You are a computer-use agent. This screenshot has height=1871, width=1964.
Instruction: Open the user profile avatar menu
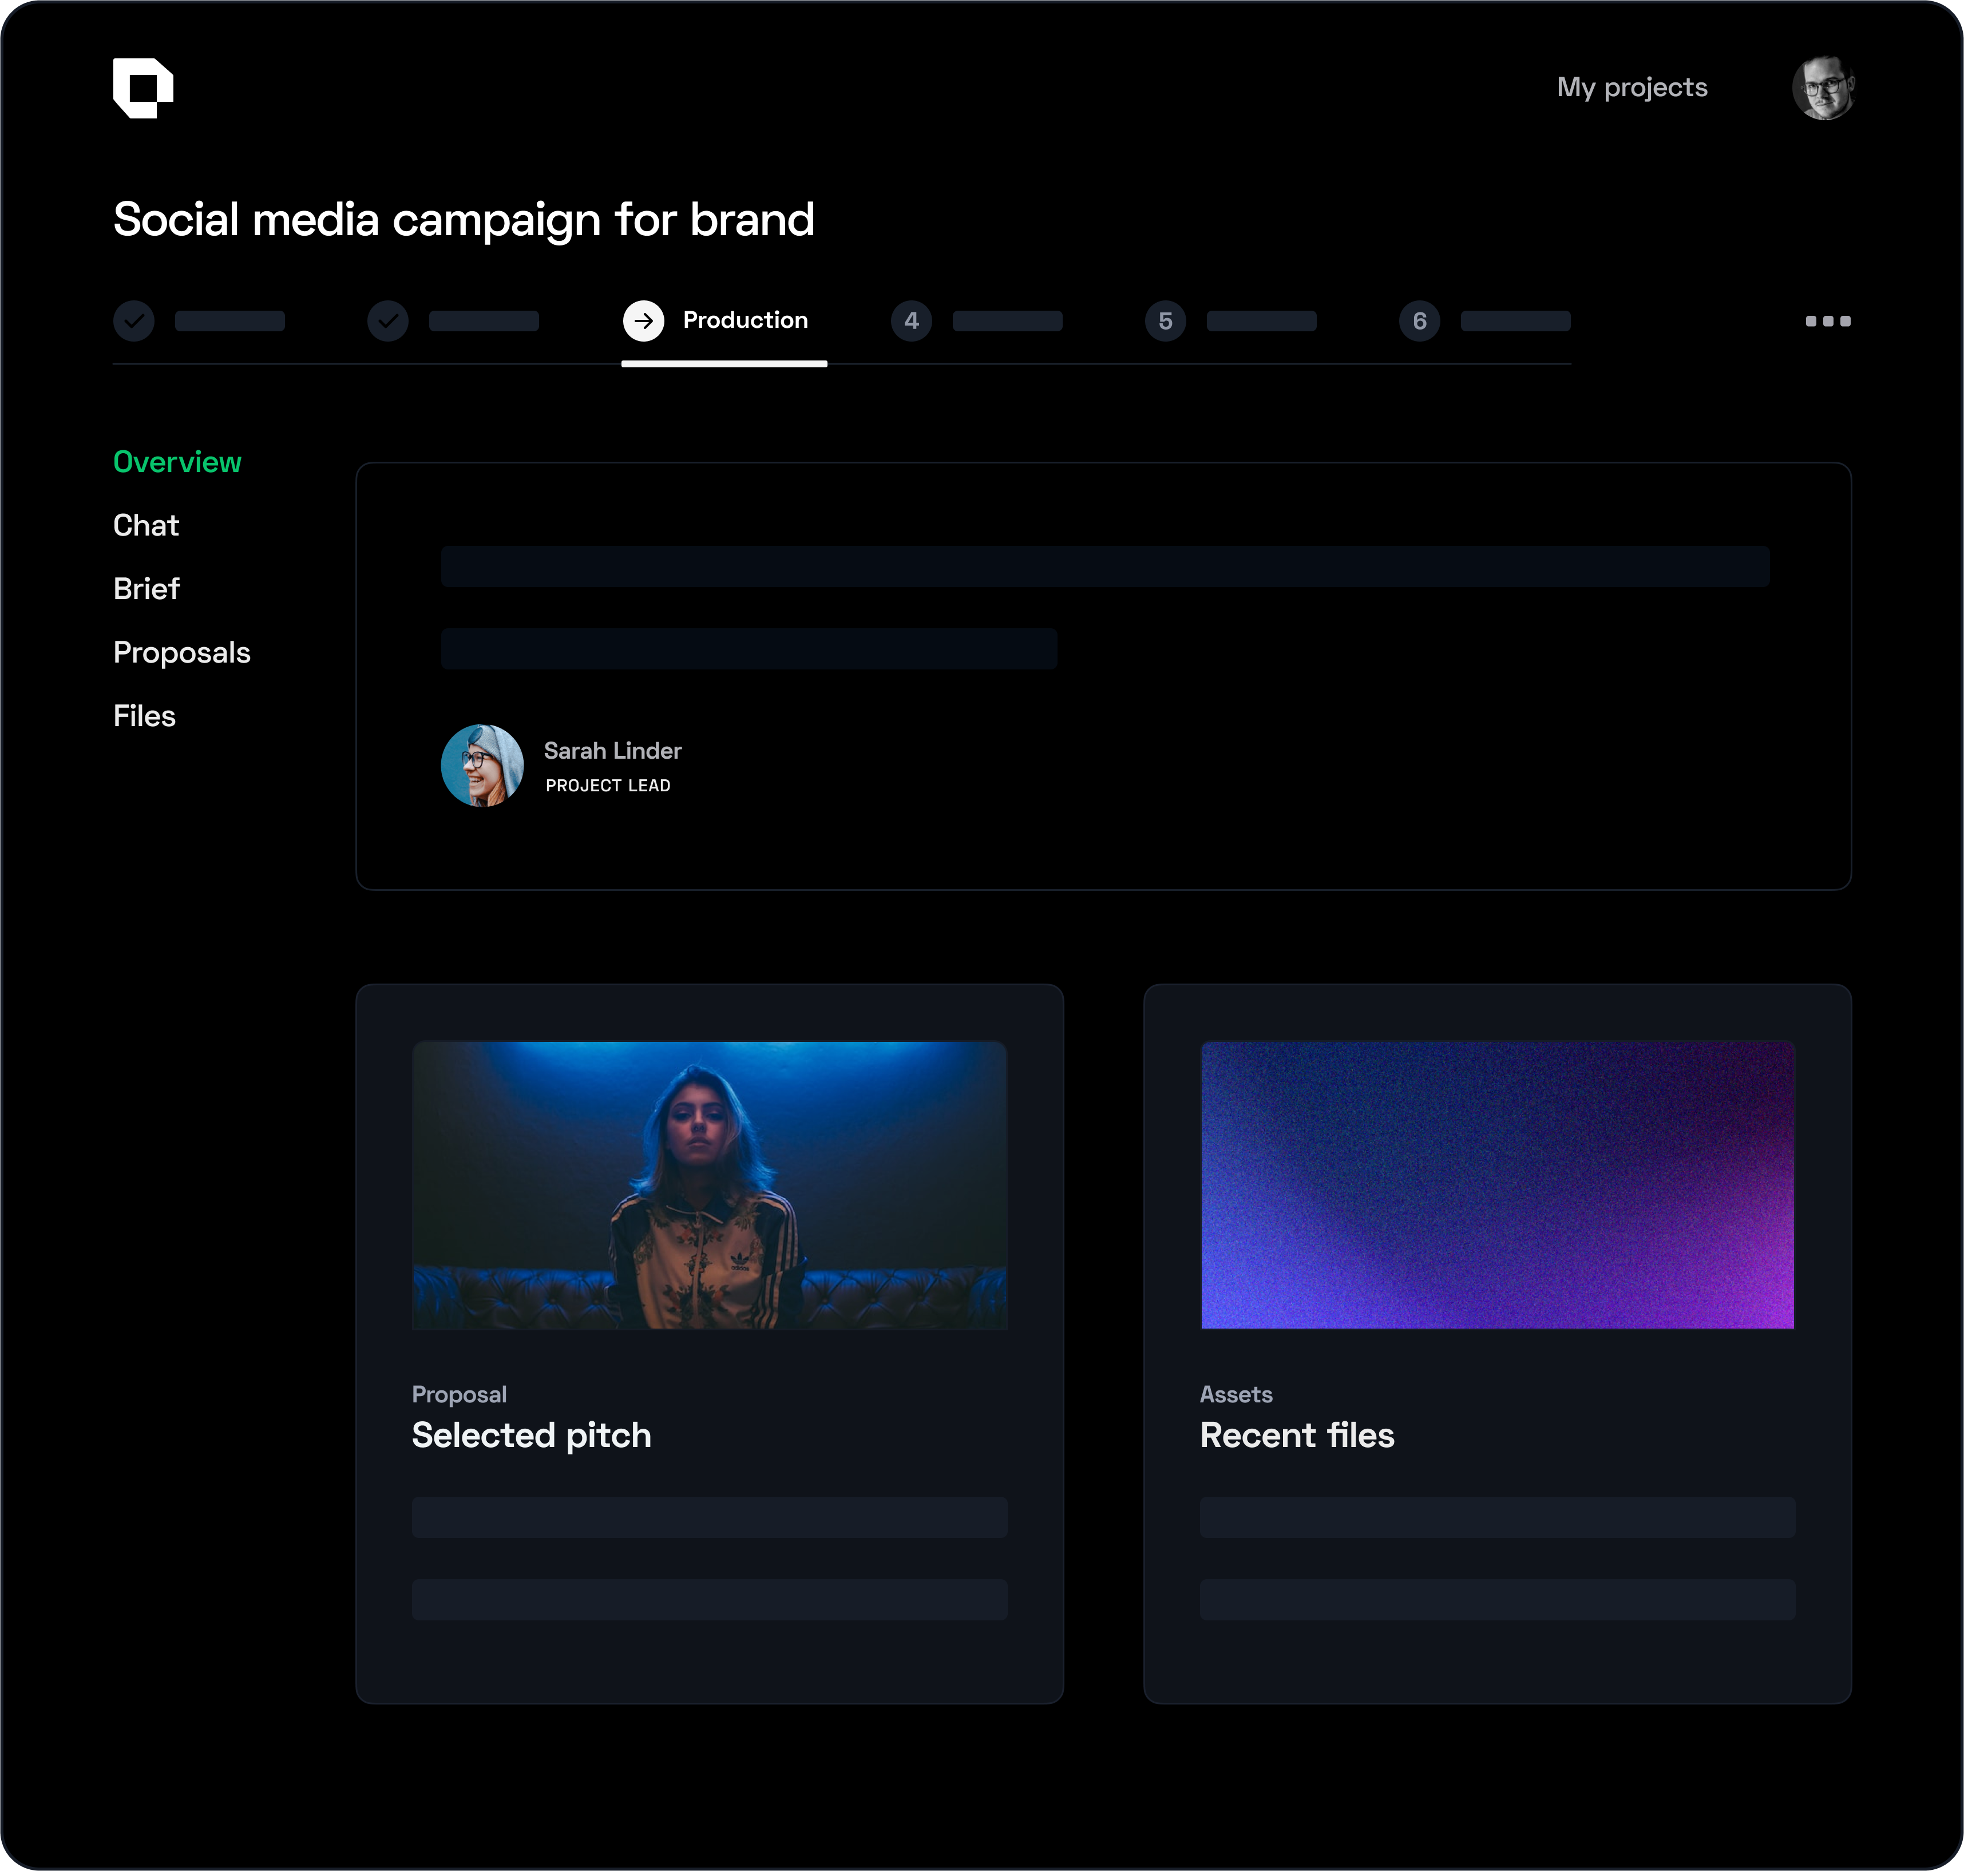tap(1822, 88)
